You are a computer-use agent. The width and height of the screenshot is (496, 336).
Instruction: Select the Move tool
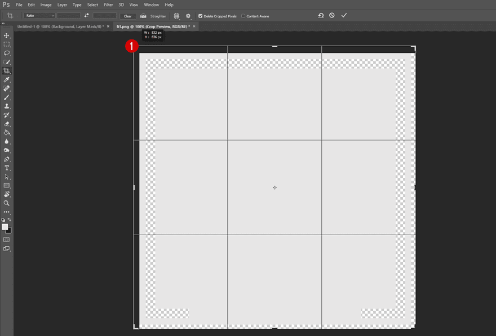coord(6,35)
